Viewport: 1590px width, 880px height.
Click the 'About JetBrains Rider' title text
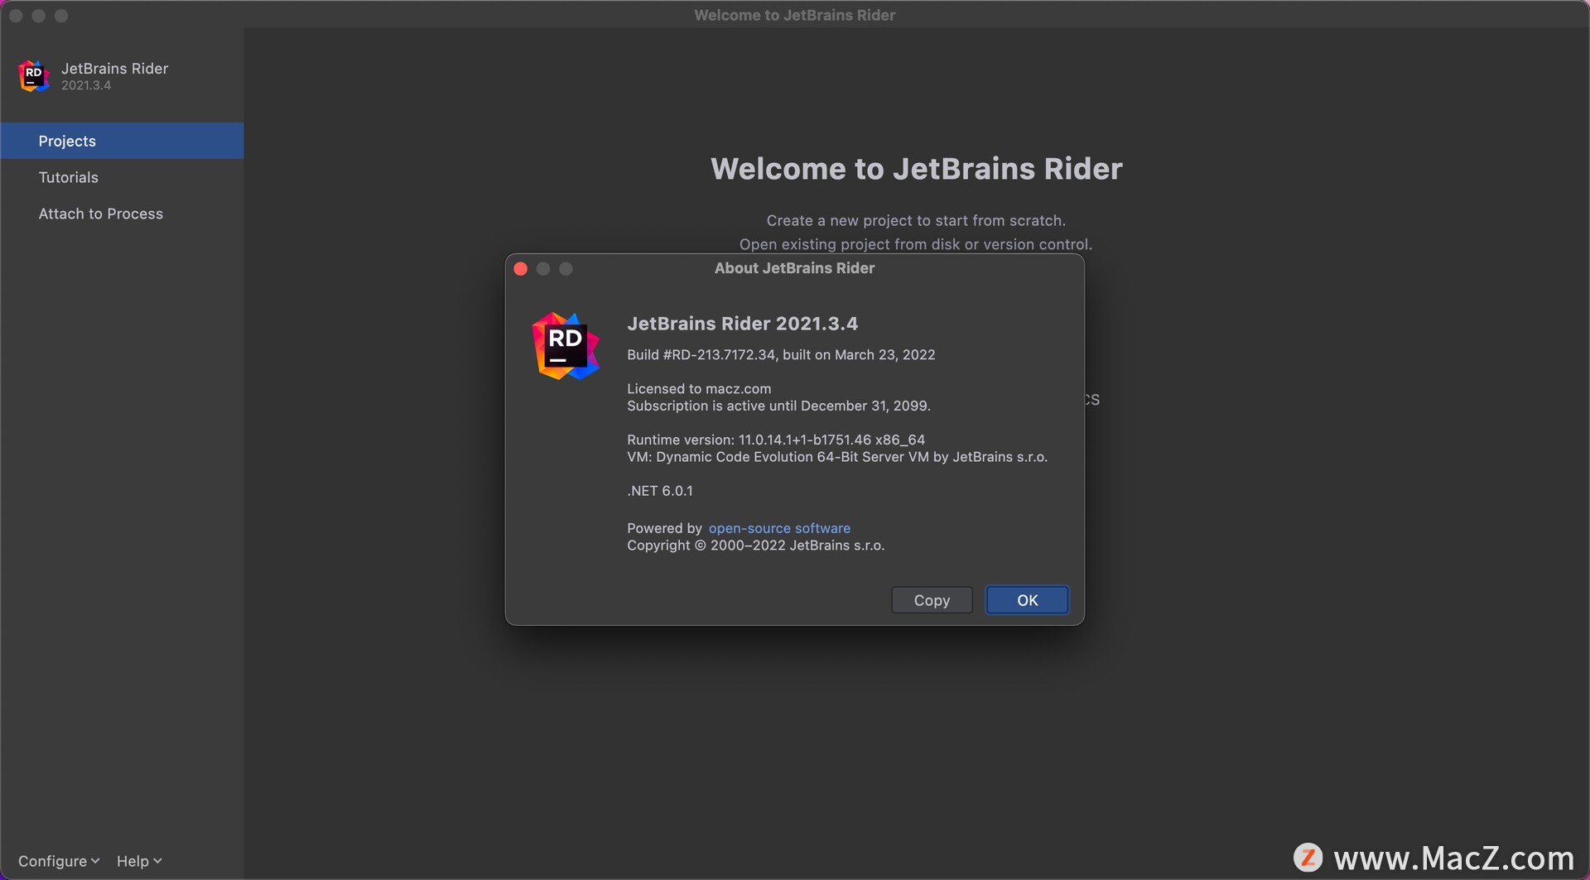click(x=794, y=268)
